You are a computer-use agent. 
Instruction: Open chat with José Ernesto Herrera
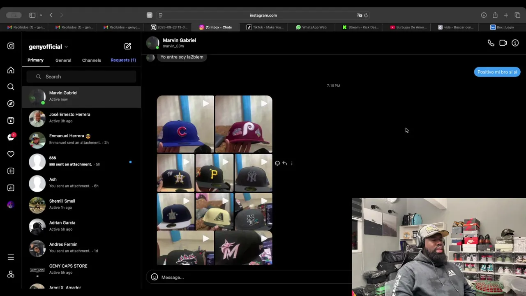pyautogui.click(x=81, y=118)
